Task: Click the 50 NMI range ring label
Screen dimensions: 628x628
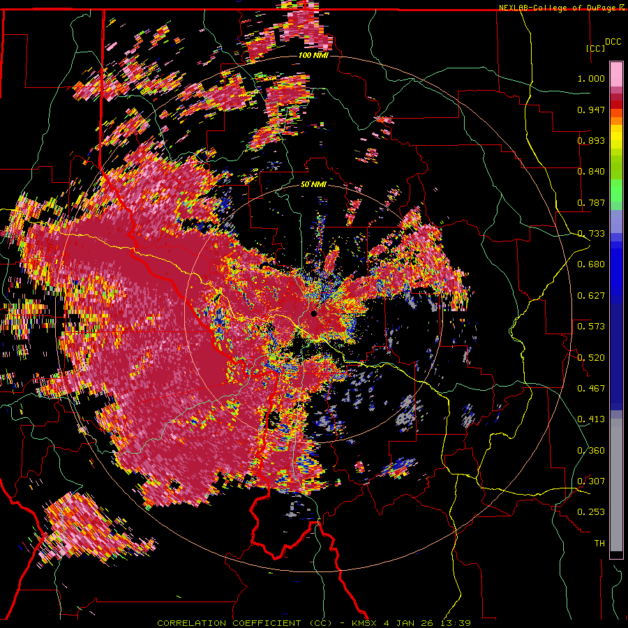Action: (x=313, y=184)
